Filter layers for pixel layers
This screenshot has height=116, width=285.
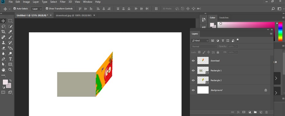point(212,41)
